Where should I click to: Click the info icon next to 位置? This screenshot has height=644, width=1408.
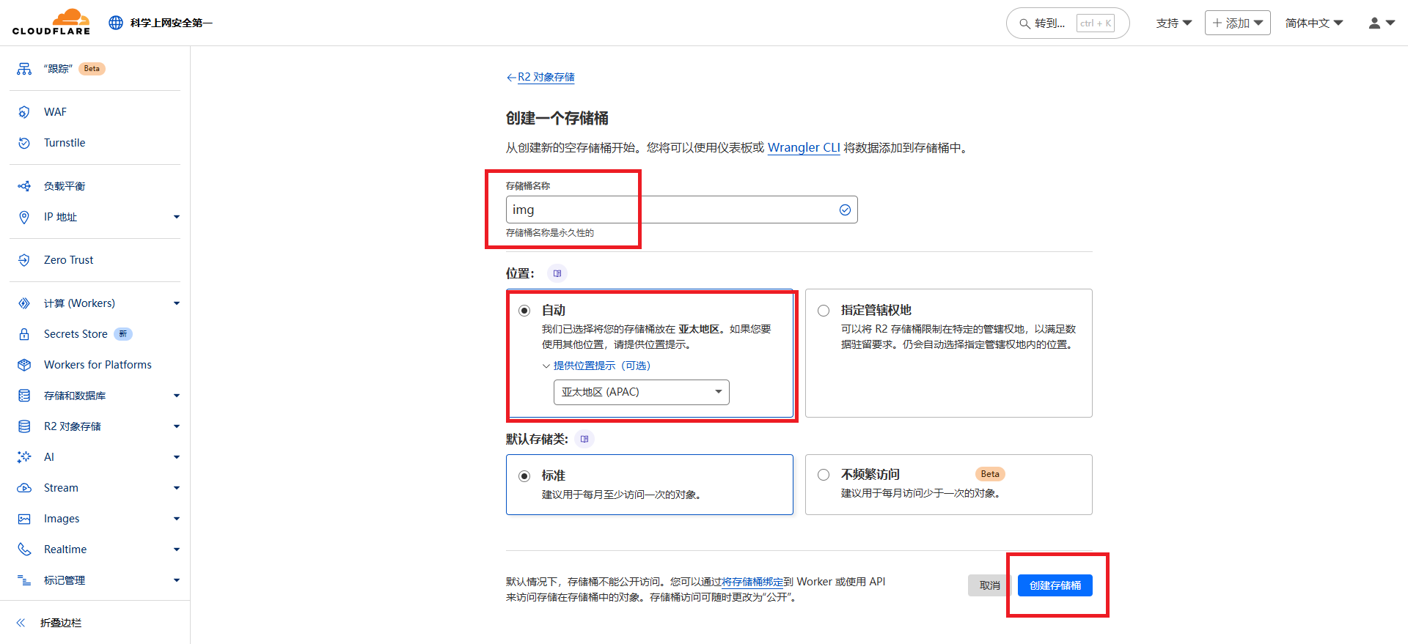coord(557,273)
